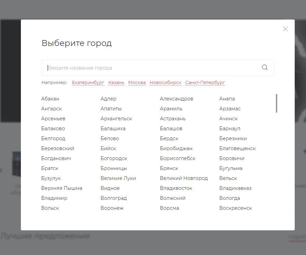Select city Владивосток
The height and width of the screenshot is (255, 306).
[176, 189]
